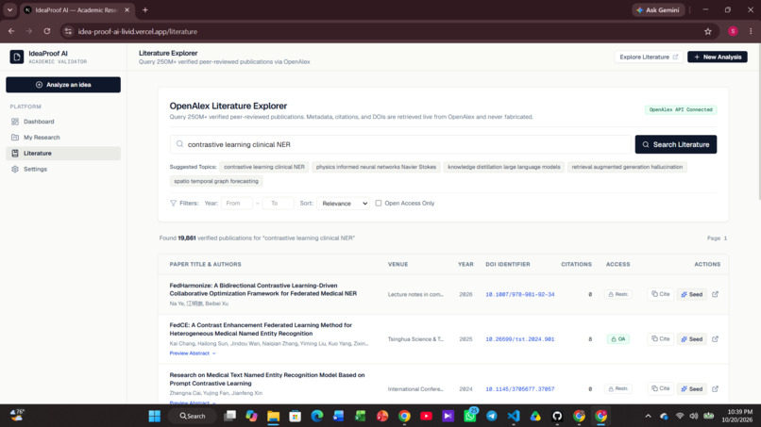
Task: Seed the FedCE paper
Action: click(691, 338)
